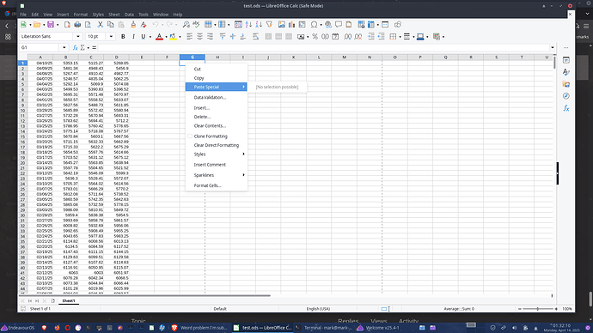Screen dimensions: 593x333
Task: Click the formula input line
Action: click(x=324, y=47)
